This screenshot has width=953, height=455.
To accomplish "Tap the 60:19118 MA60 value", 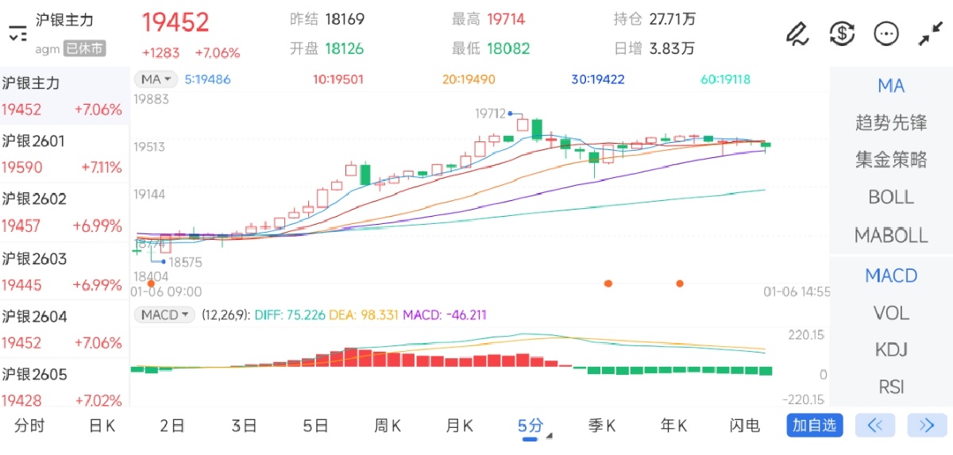I will tap(726, 79).
